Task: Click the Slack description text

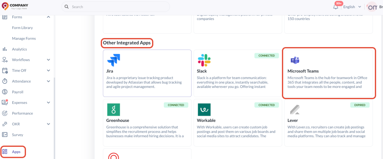Action: [232, 82]
